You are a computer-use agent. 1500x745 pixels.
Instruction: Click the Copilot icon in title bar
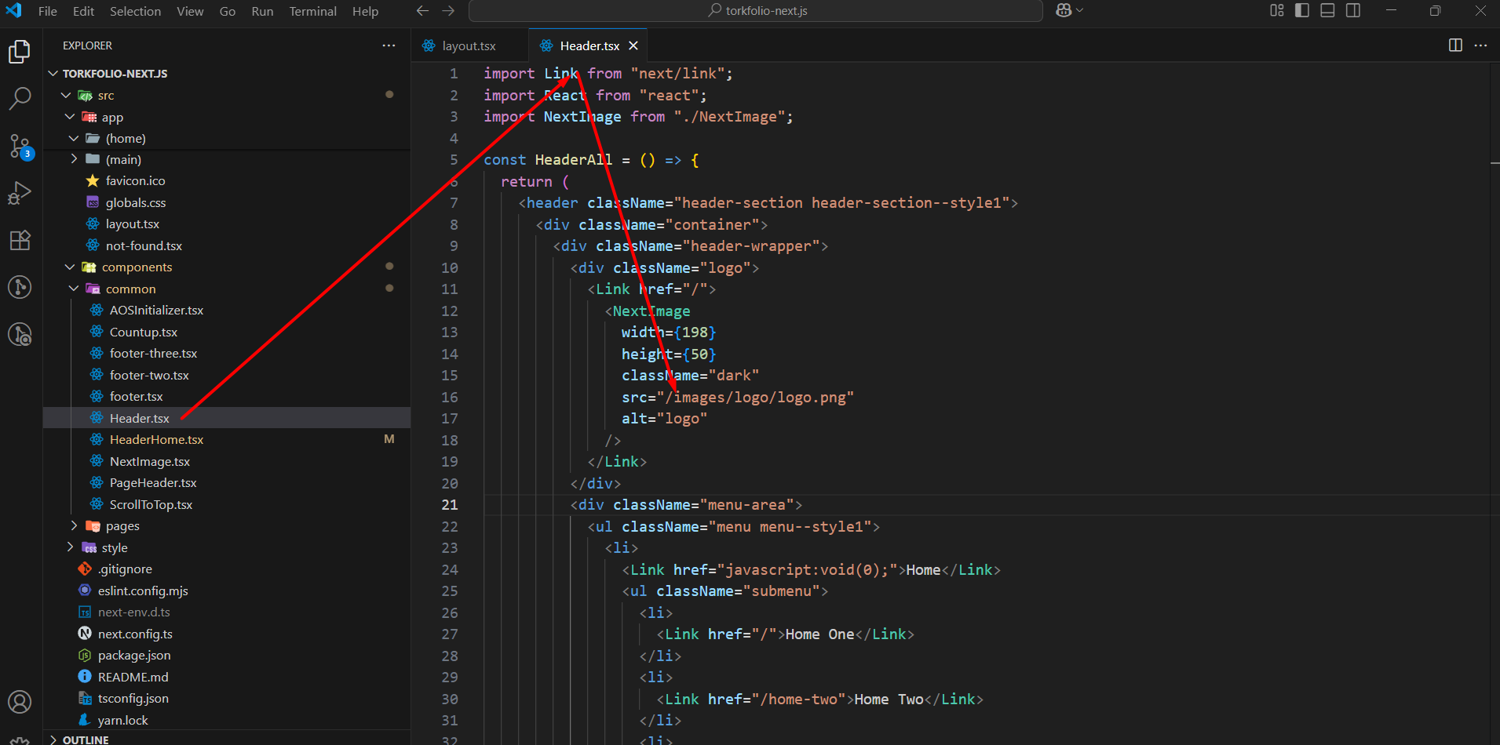point(1064,10)
